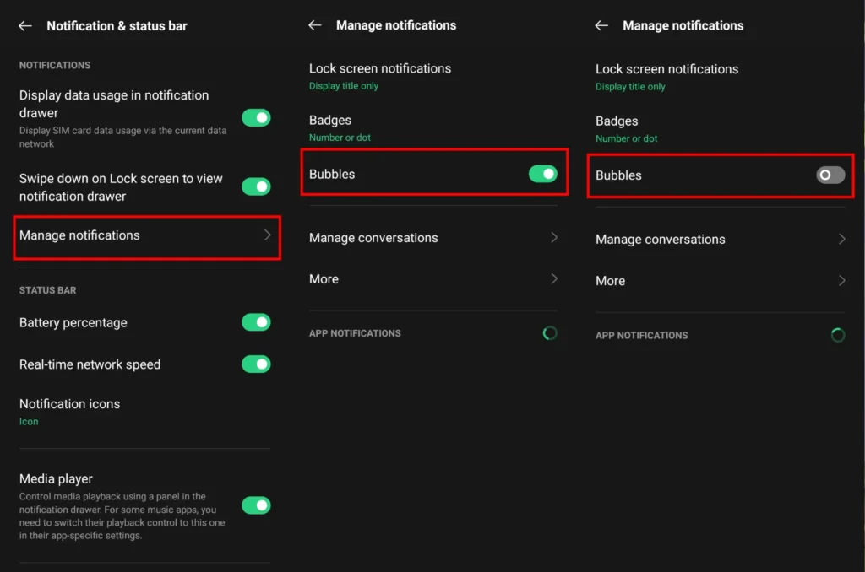This screenshot has height=572, width=865.
Task: Expand the highlighted Manage notifications row
Action: [144, 237]
